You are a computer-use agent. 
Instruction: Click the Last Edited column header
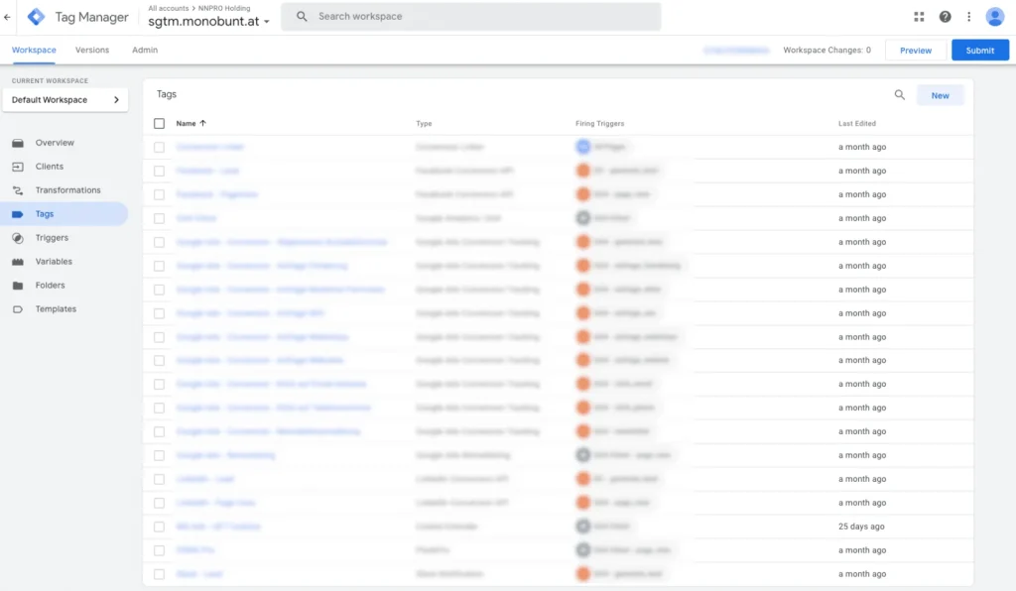(x=856, y=124)
